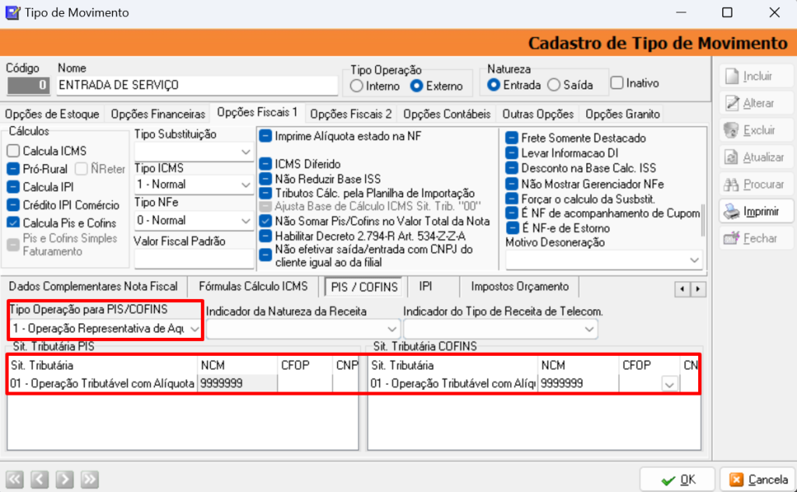Switch to Opções de Estoque tab
The image size is (797, 492).
pyautogui.click(x=52, y=114)
